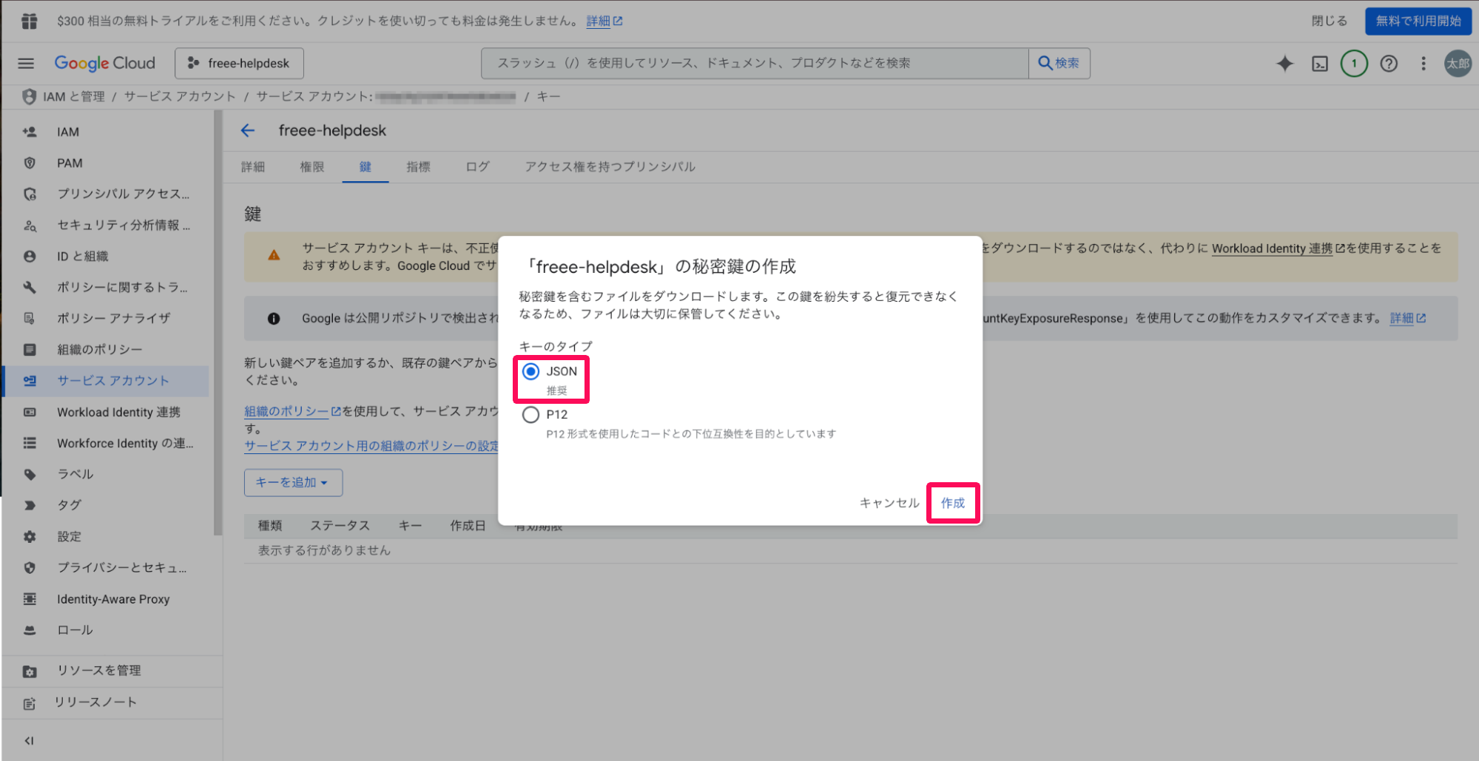Switch to the 詳細 tab

[253, 167]
